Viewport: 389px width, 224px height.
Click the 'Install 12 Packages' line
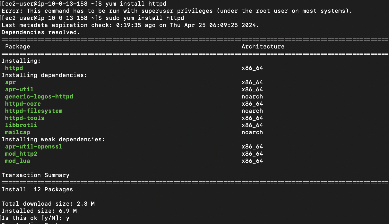37,190
